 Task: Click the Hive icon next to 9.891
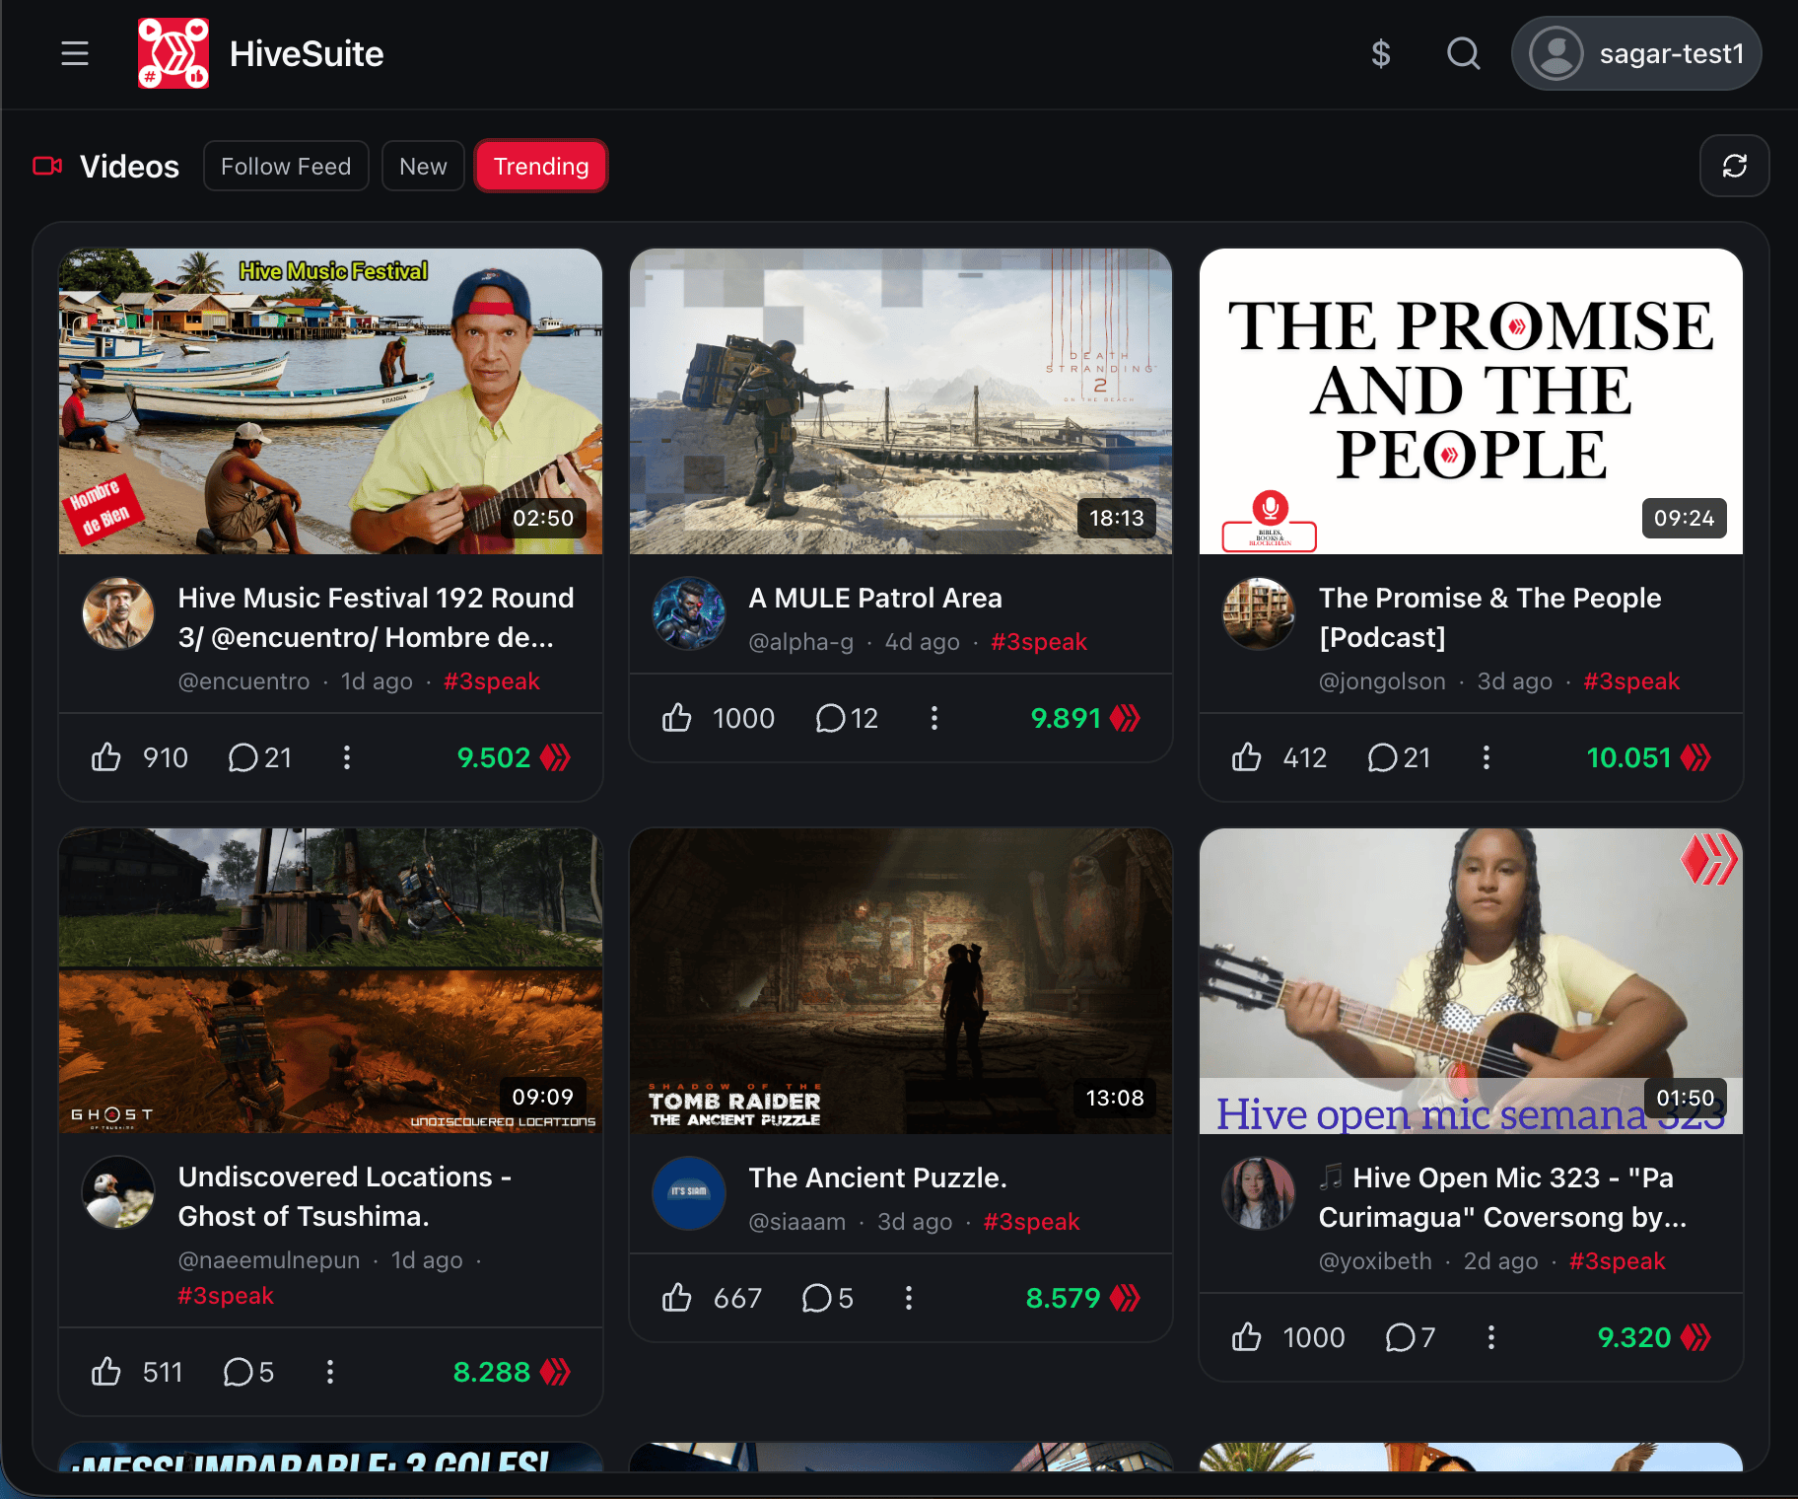[x=1126, y=718]
